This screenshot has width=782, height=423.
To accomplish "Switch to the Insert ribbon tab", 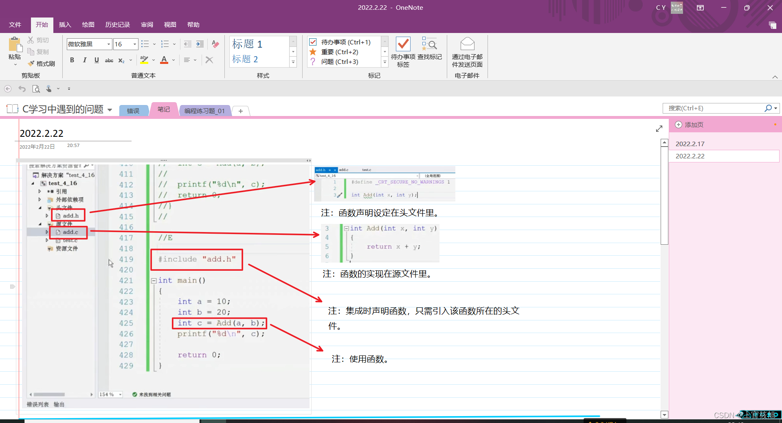I will coord(65,24).
